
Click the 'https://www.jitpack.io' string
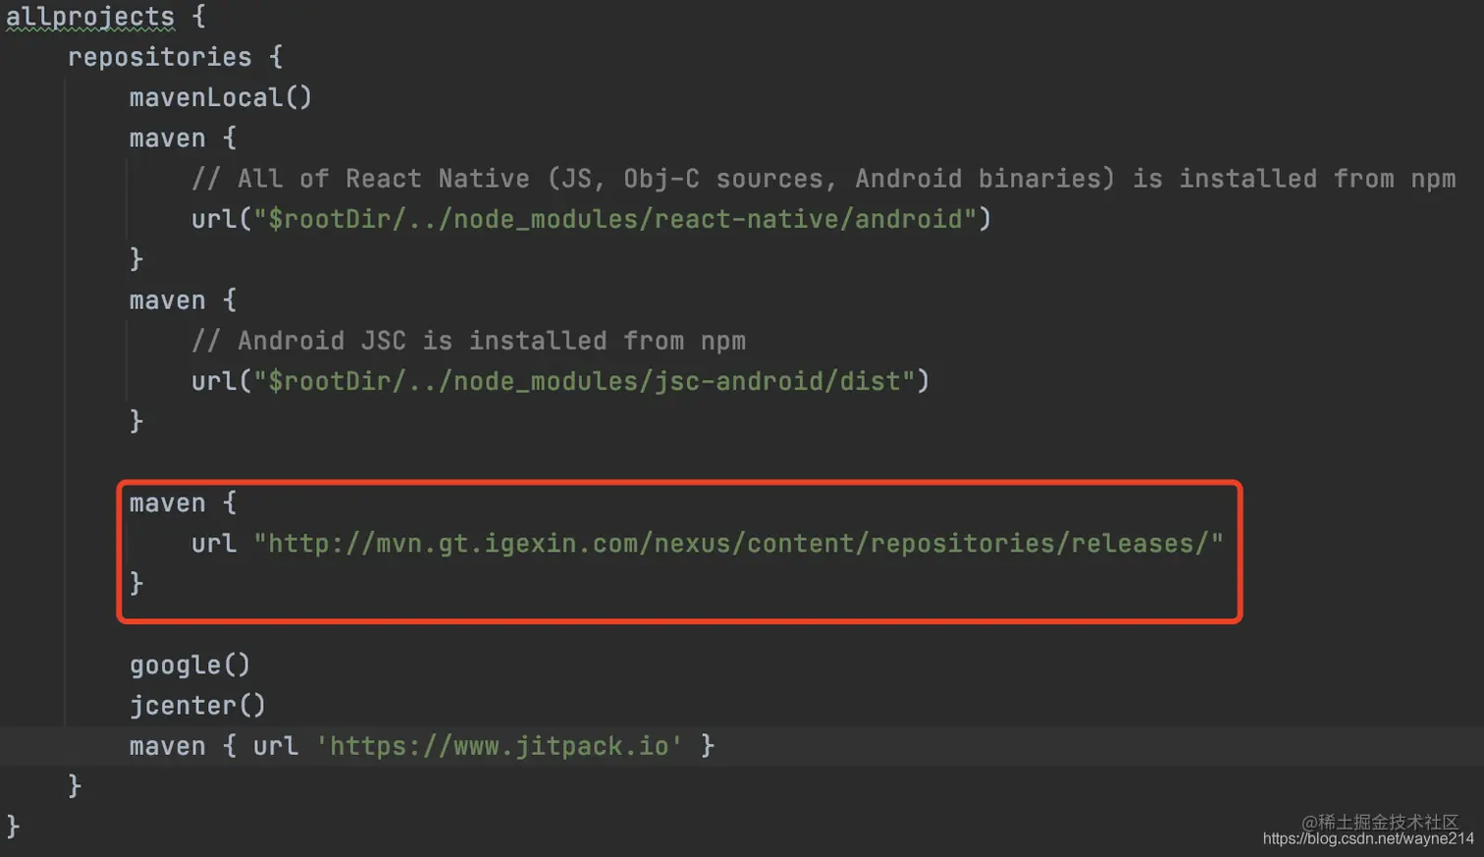click(500, 746)
